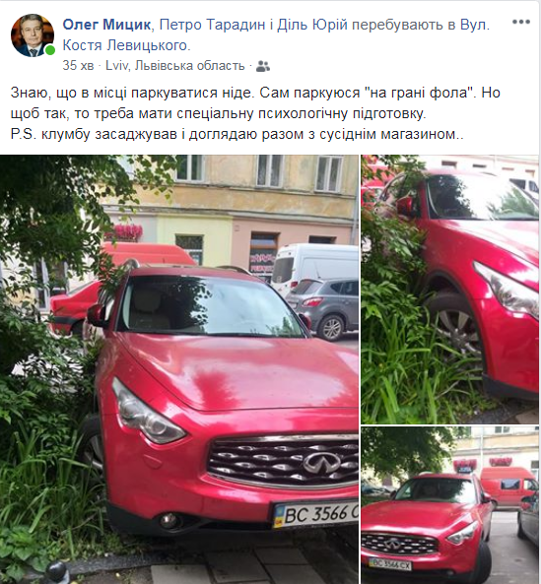The height and width of the screenshot is (584, 541).
Task: Click the green online status dot
Action: tap(49, 50)
